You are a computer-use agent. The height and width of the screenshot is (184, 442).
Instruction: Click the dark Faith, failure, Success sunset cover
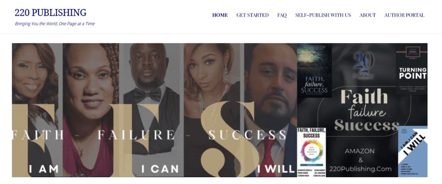pyautogui.click(x=314, y=70)
